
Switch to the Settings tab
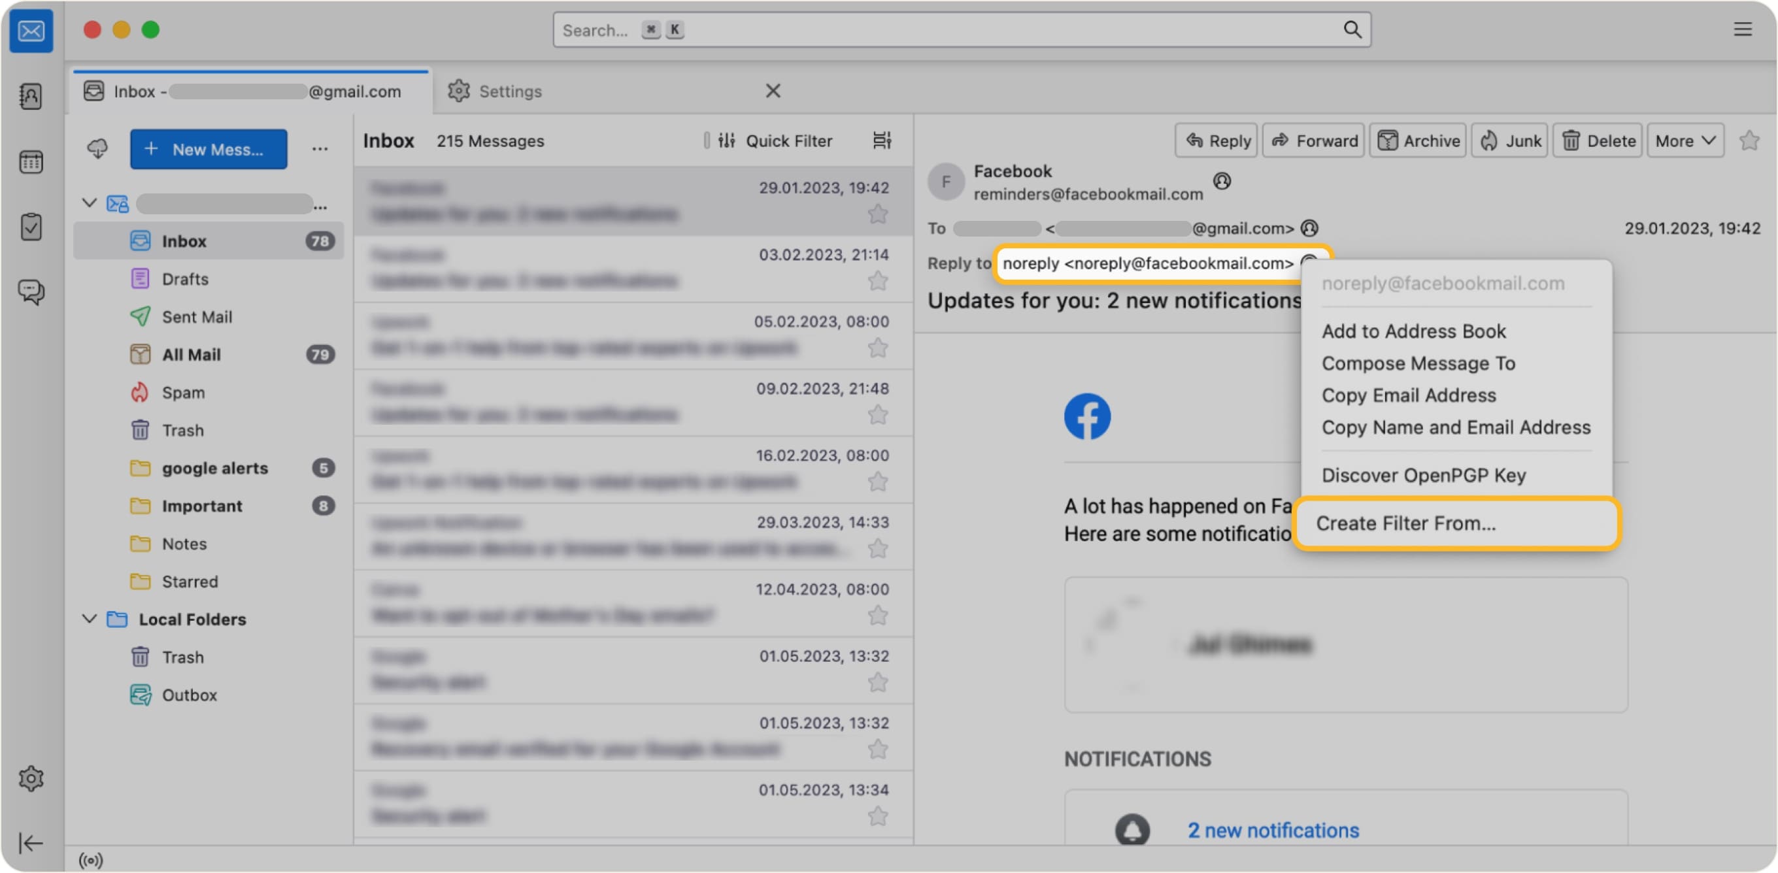tap(510, 90)
